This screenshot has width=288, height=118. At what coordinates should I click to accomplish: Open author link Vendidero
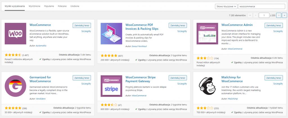click(41, 99)
